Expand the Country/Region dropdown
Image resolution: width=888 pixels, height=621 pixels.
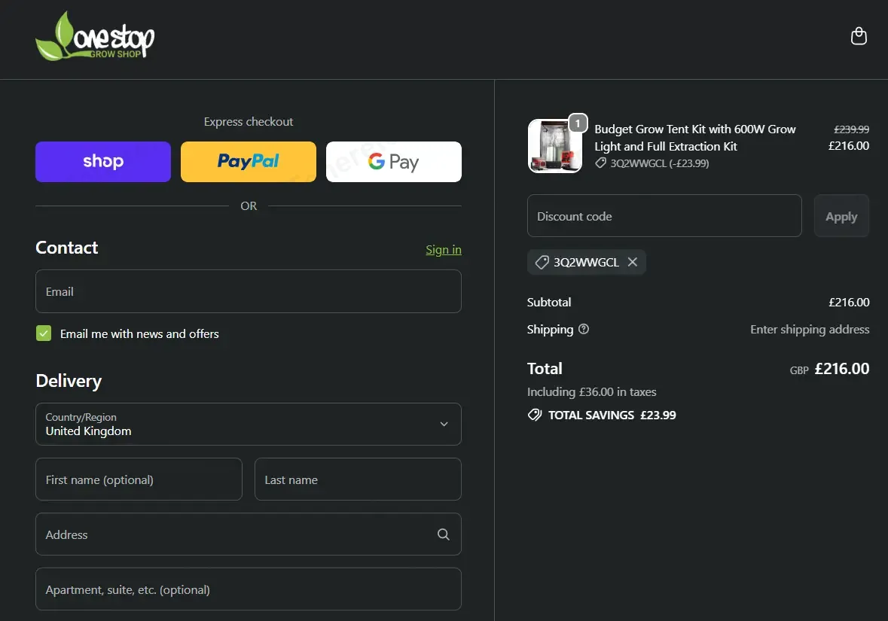tap(249, 424)
